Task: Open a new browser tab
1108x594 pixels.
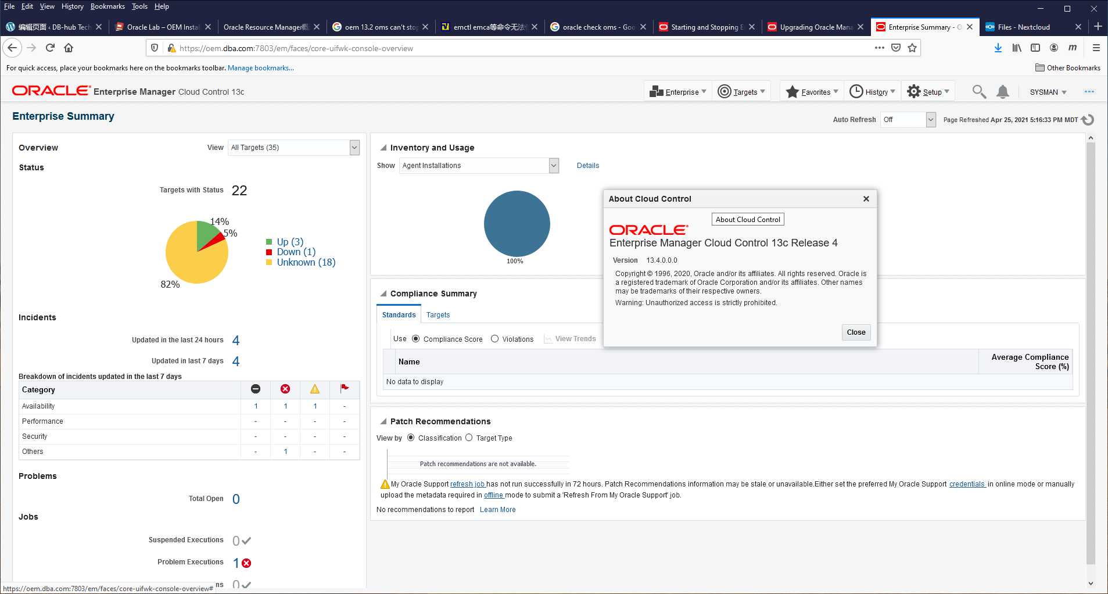Action: point(1098,27)
